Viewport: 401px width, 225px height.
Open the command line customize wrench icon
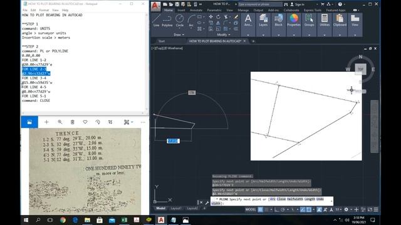point(207,202)
